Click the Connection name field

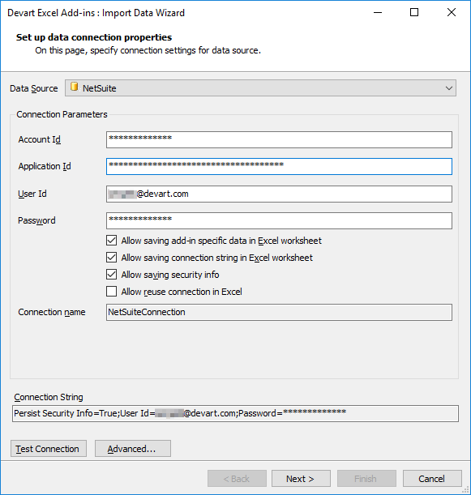(x=279, y=312)
